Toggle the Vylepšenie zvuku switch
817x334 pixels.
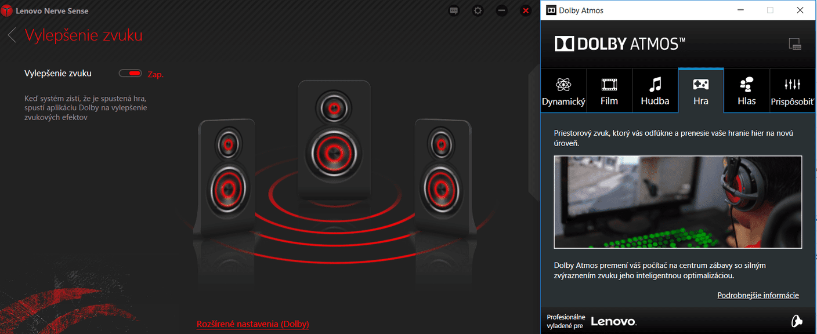click(x=130, y=73)
